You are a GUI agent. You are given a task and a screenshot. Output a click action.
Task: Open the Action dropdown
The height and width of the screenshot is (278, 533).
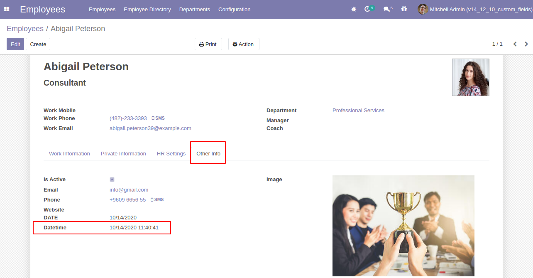click(244, 44)
